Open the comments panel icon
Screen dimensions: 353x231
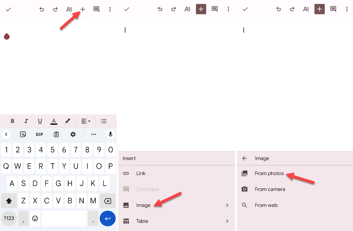96,9
